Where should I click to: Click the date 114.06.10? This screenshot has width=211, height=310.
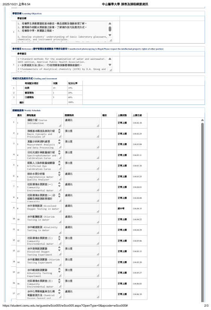pos(137,294)
